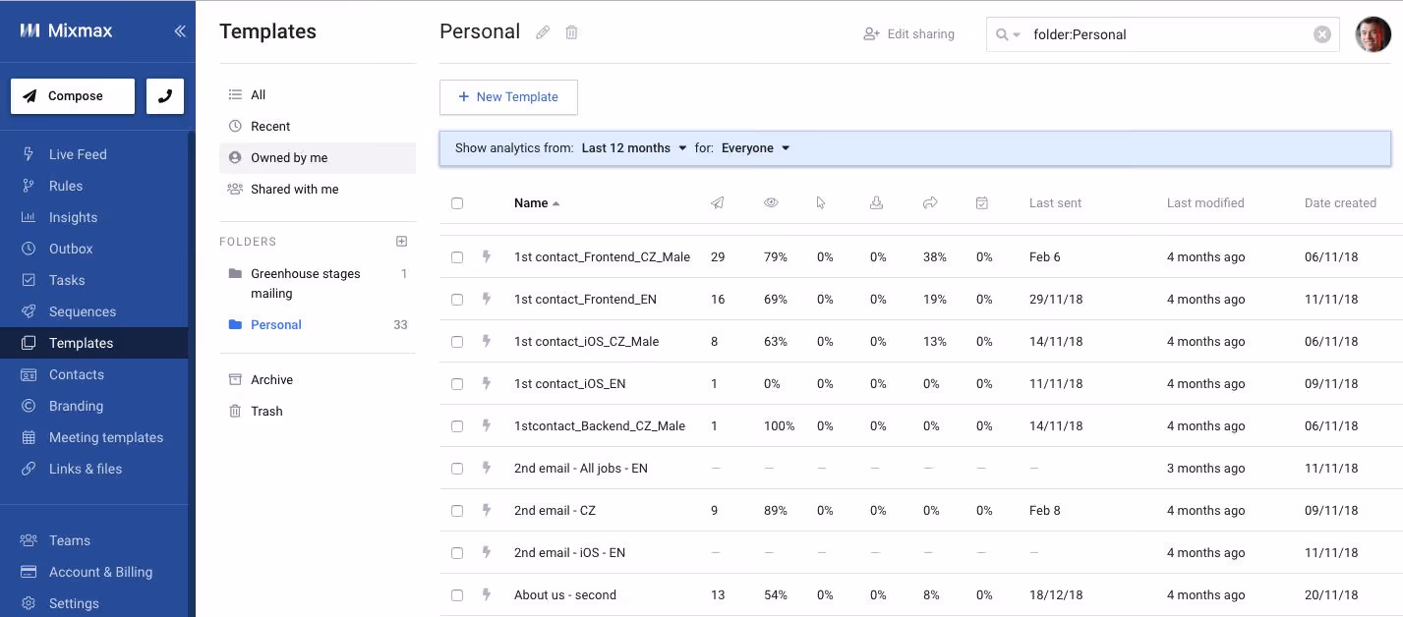Expand the Everyone analytics filter
Screen dimensions: 1403x617
pyautogui.click(x=755, y=148)
